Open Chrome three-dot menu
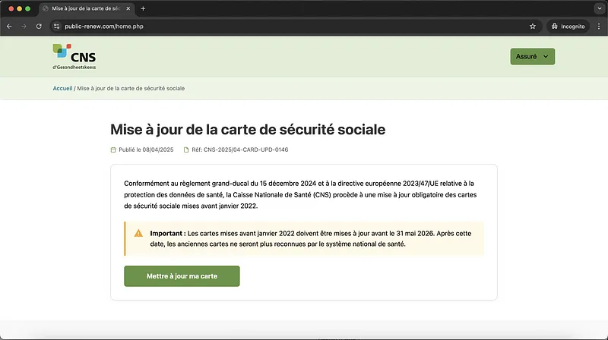Screen dimensions: 608x340 pyautogui.click(x=599, y=27)
